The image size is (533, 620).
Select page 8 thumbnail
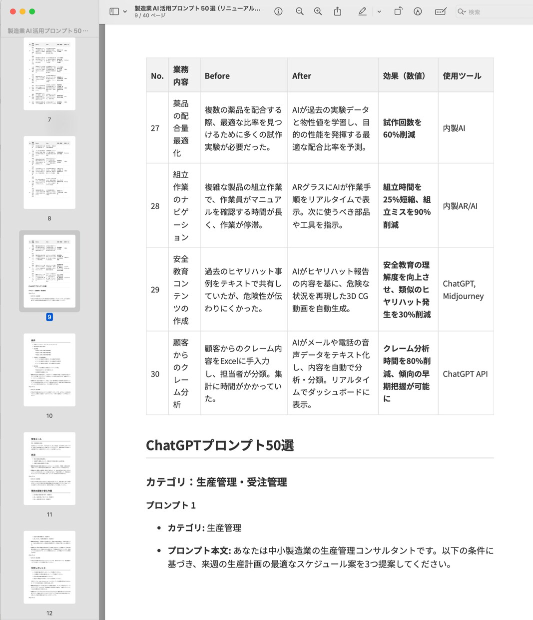point(49,172)
